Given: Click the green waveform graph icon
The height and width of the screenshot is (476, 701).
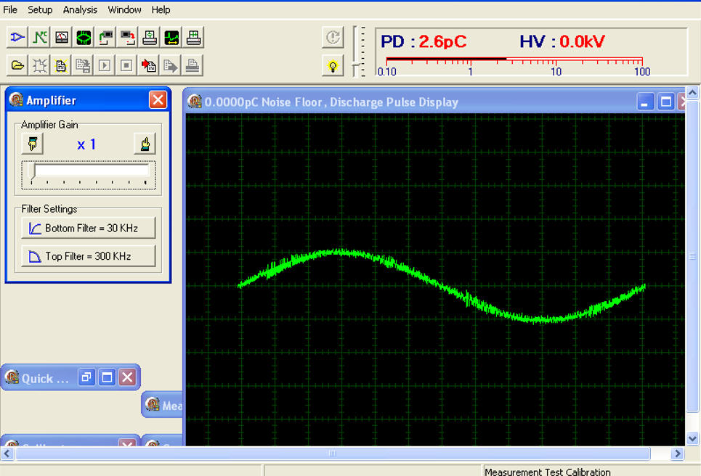Looking at the screenshot, I should pyautogui.click(x=171, y=37).
